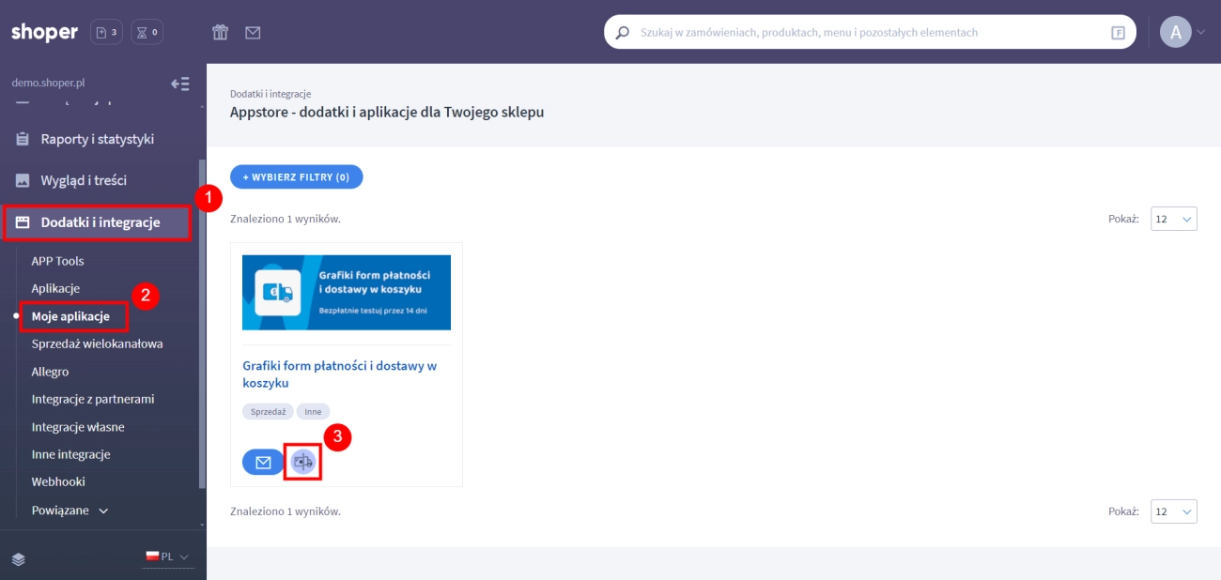Focus the global search field
Screen dimensions: 1221x580
pyautogui.click(x=869, y=32)
